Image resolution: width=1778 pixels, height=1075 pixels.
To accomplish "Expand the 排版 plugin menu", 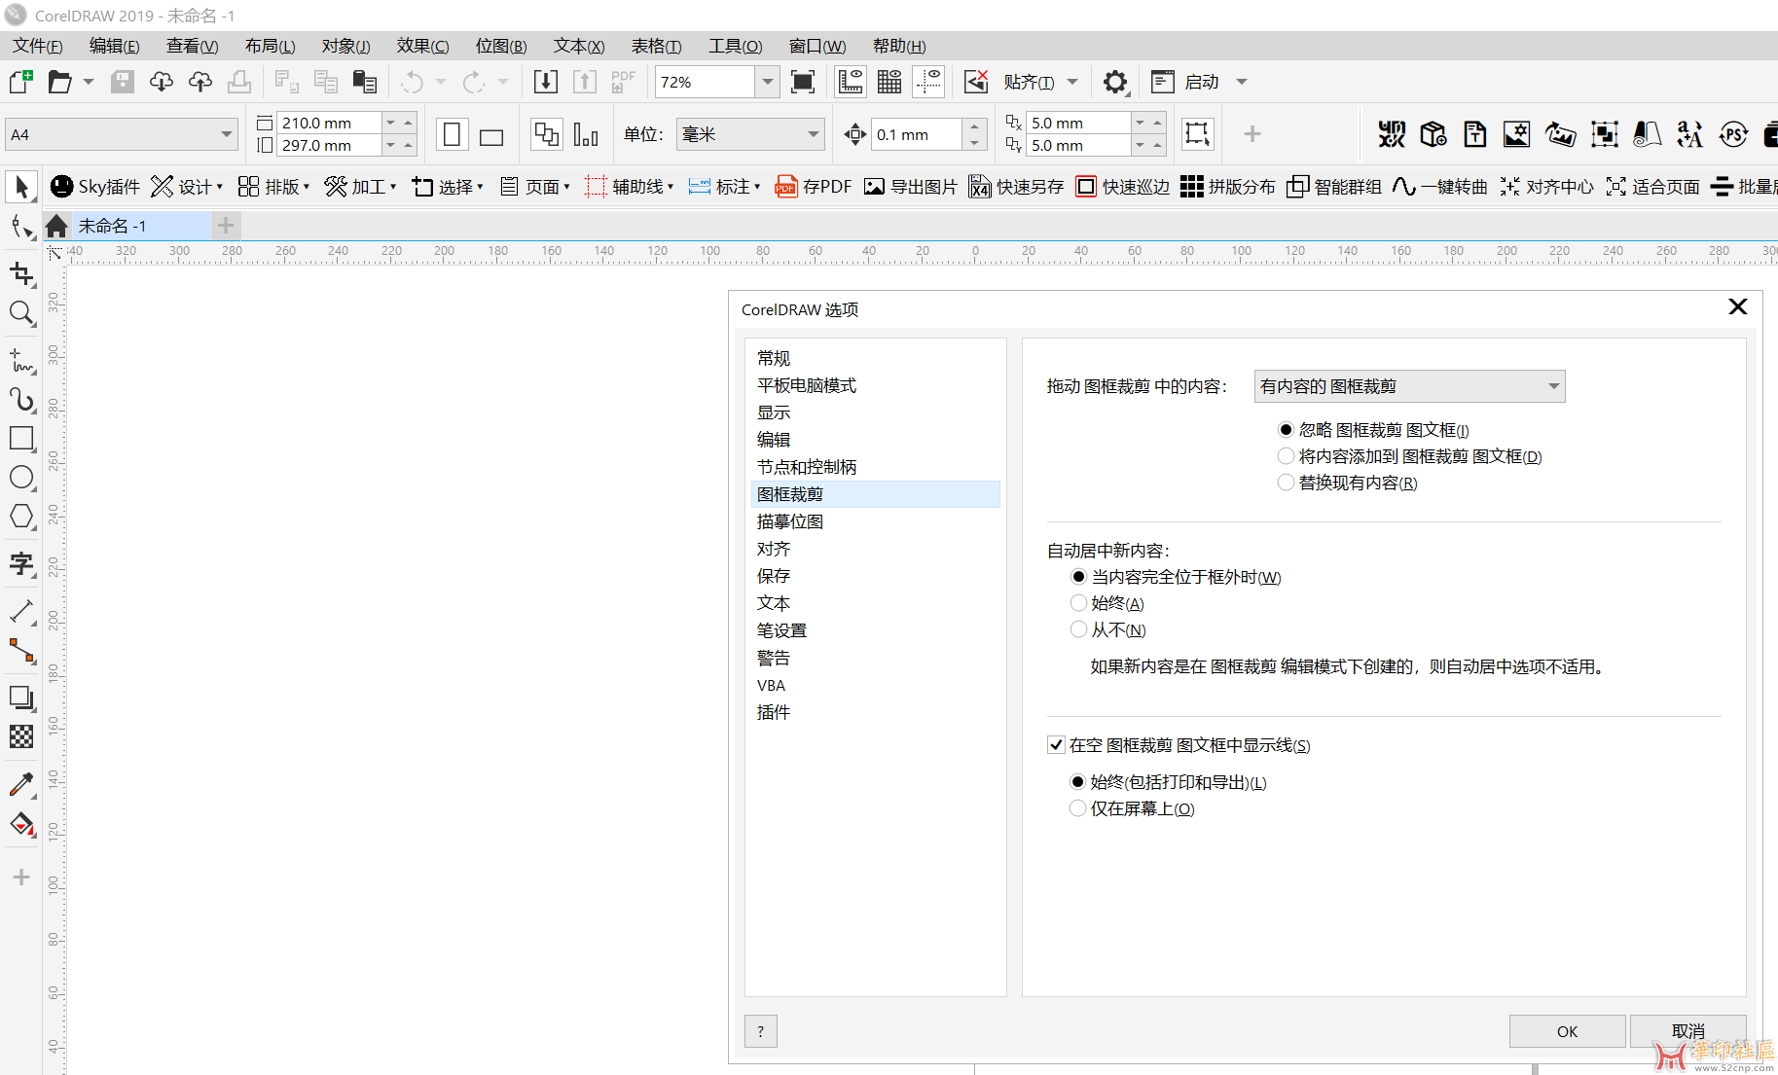I will pyautogui.click(x=274, y=187).
